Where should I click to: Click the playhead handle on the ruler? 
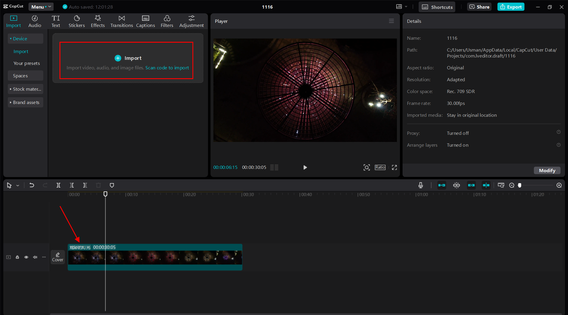pos(105,194)
